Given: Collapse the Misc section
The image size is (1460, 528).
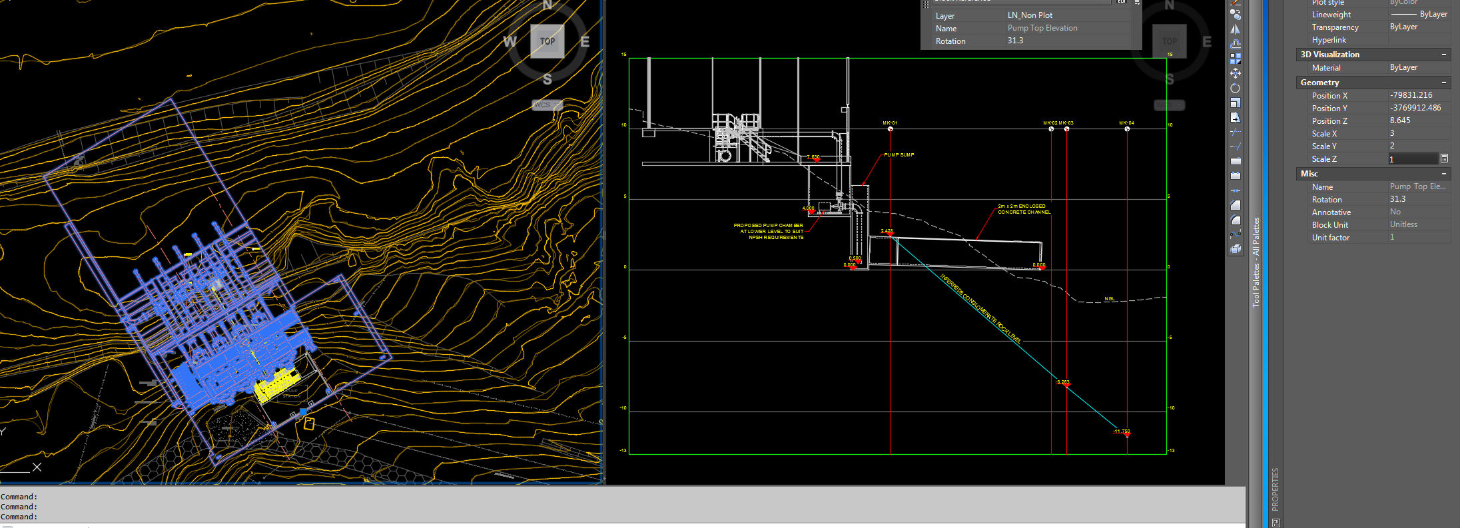Looking at the screenshot, I should pos(1443,174).
